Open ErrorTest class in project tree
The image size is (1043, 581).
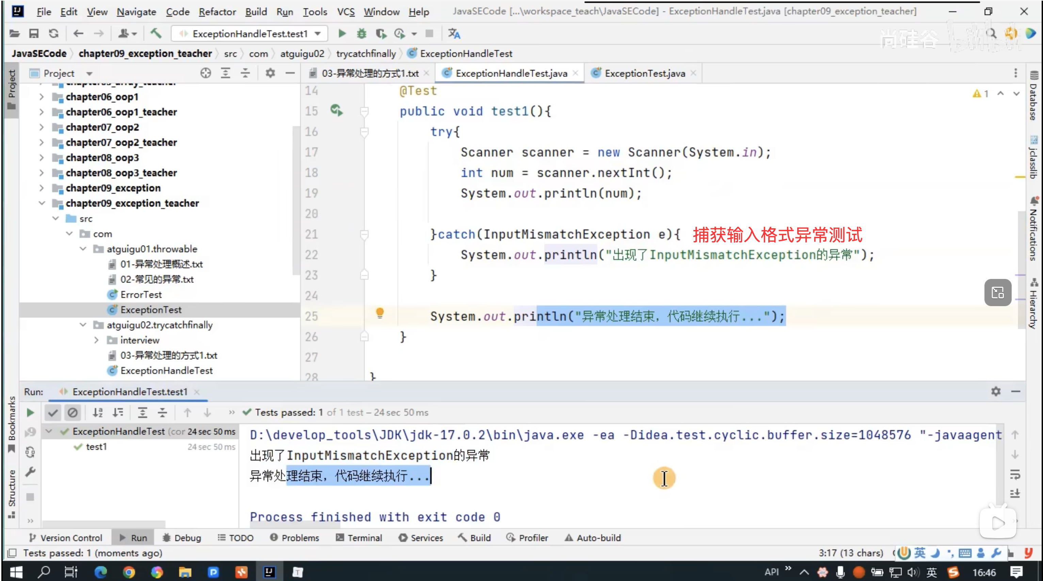[141, 295]
